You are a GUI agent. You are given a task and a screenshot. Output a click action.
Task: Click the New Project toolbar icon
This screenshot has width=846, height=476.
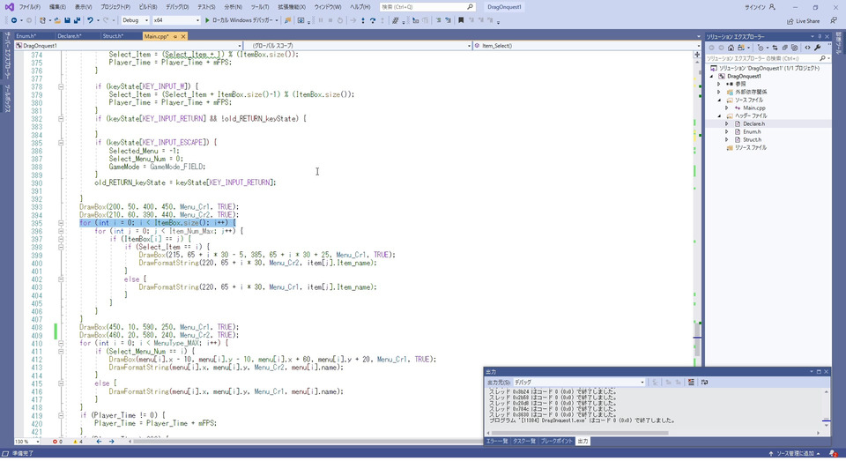click(42, 20)
